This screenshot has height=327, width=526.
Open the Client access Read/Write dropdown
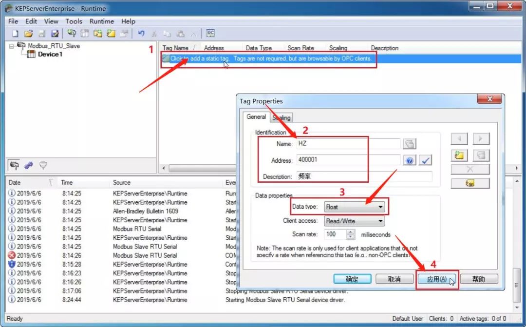point(354,221)
